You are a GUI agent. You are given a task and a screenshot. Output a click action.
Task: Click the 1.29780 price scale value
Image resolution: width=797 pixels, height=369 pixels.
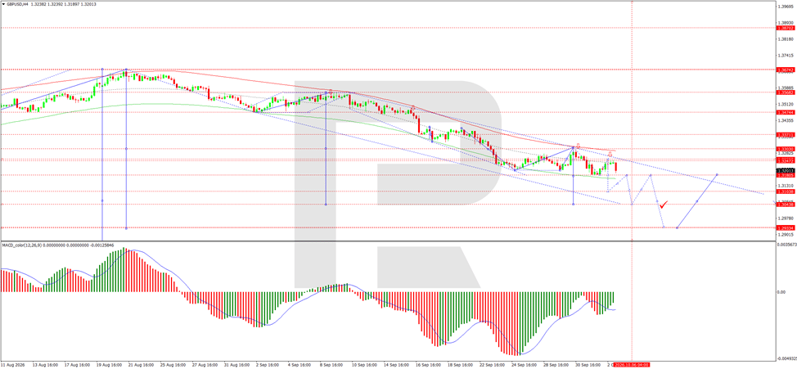[786, 218]
